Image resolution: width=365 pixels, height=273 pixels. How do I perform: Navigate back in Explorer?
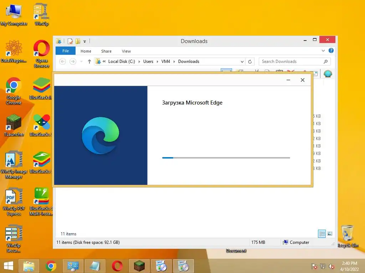click(x=63, y=61)
